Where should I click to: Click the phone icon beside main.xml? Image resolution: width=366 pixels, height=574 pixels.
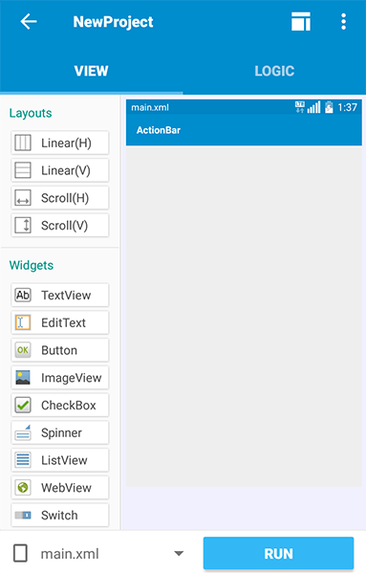[20, 553]
